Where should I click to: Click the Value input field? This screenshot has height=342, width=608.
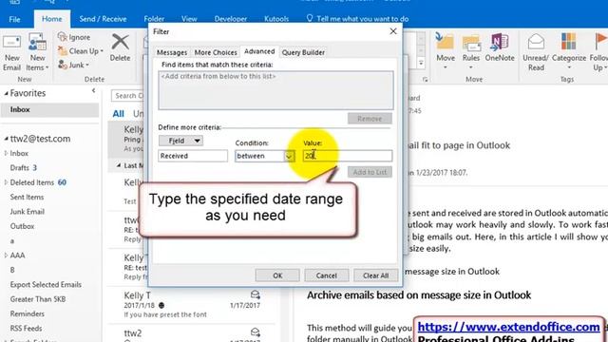(x=348, y=156)
